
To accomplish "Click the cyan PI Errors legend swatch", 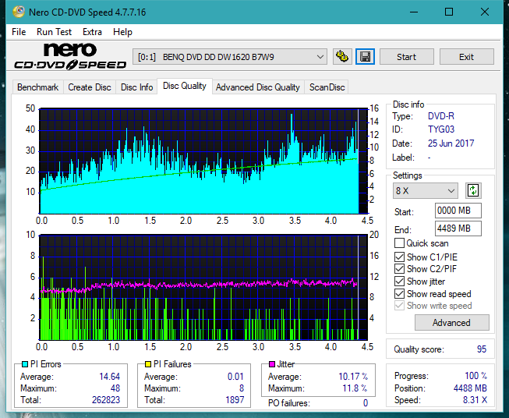I will click(25, 364).
